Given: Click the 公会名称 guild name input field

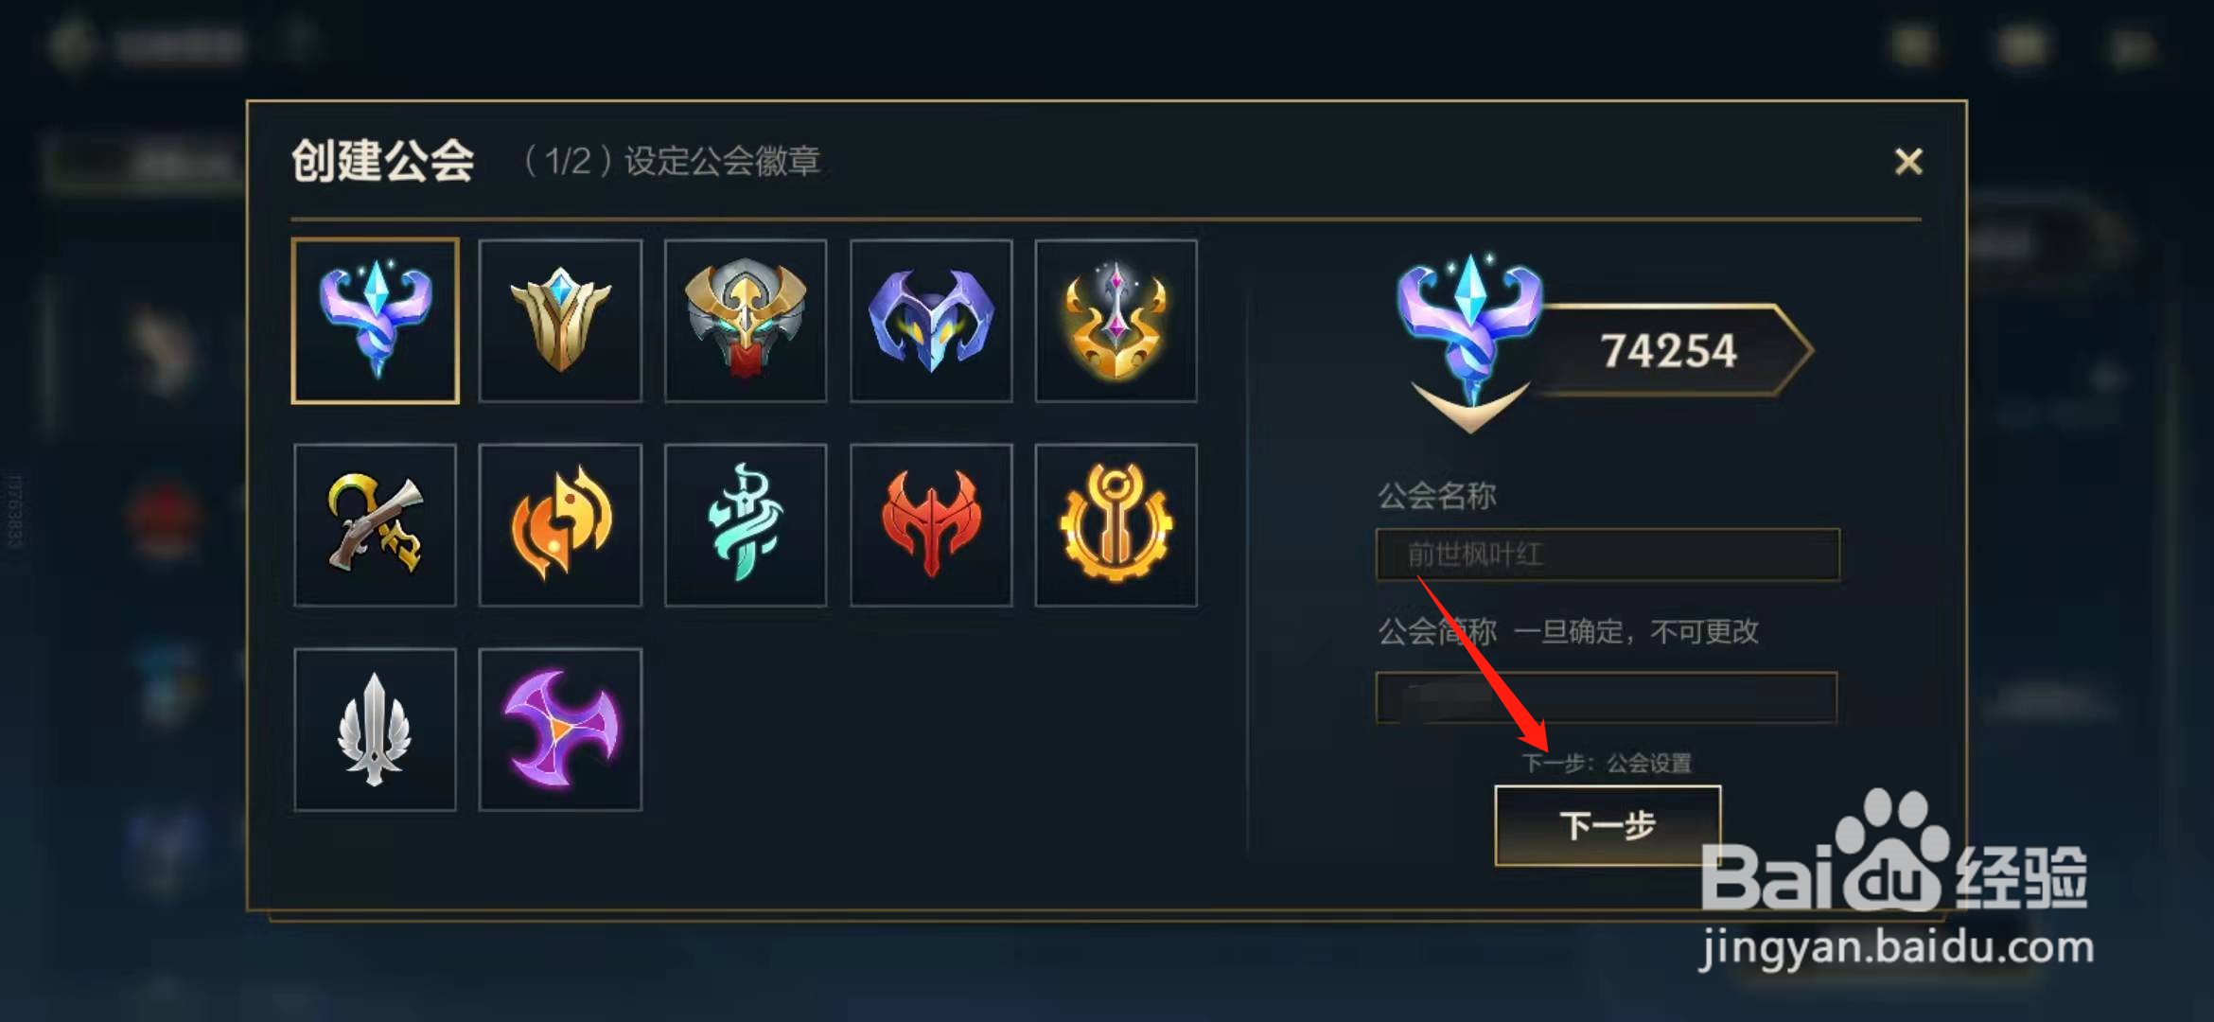Looking at the screenshot, I should 1608,555.
